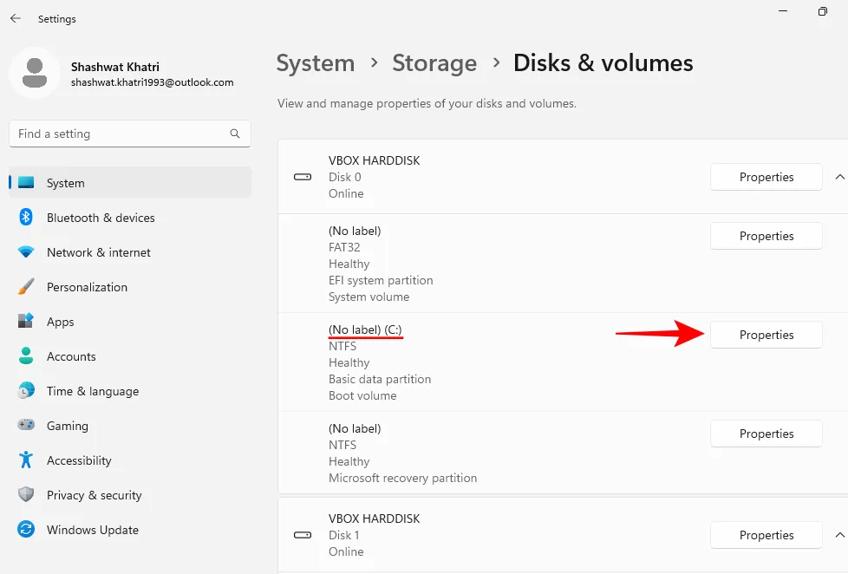Open Gaming settings
The image size is (848, 574).
(130, 425)
